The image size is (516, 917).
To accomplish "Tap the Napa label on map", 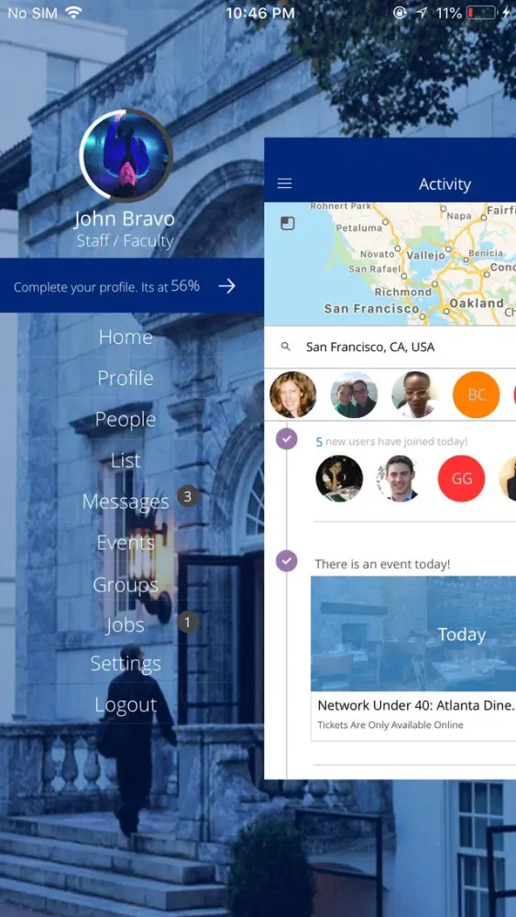I will pyautogui.click(x=459, y=215).
